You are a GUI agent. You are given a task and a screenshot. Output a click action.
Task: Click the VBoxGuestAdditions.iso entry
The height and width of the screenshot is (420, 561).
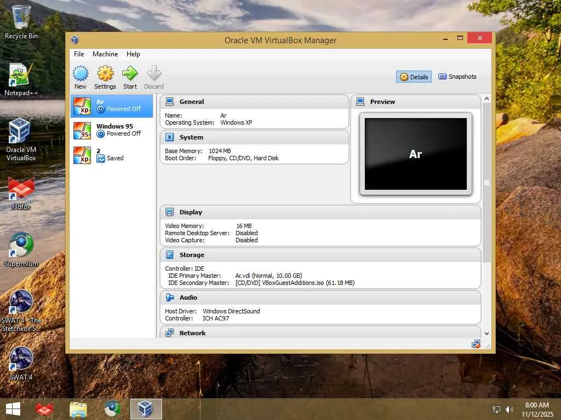tap(295, 283)
